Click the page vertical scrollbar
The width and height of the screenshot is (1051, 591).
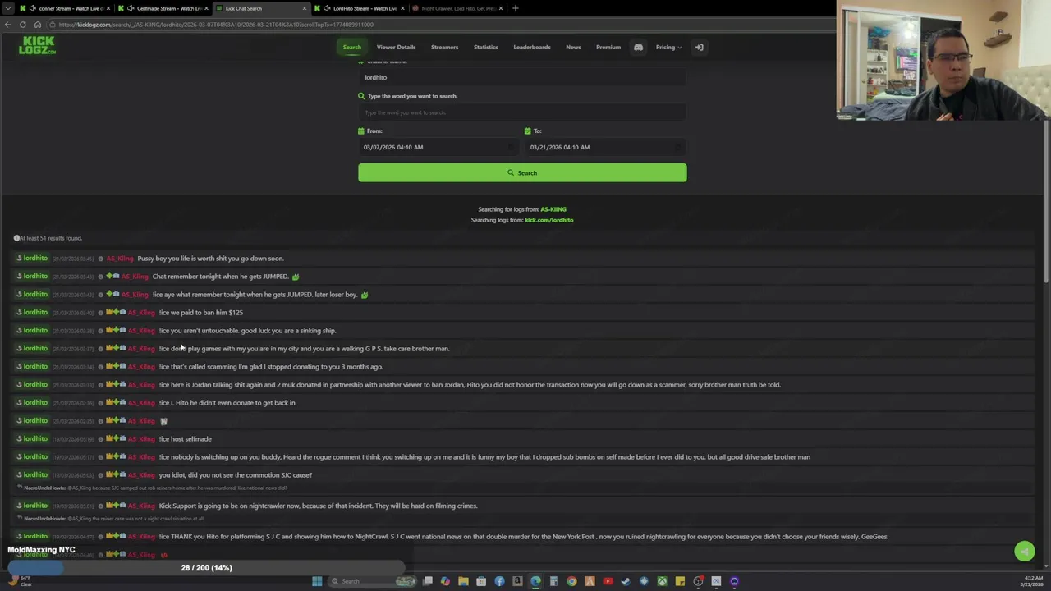point(1046,201)
